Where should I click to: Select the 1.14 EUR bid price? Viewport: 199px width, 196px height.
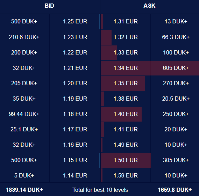pyautogui.click(x=75, y=176)
